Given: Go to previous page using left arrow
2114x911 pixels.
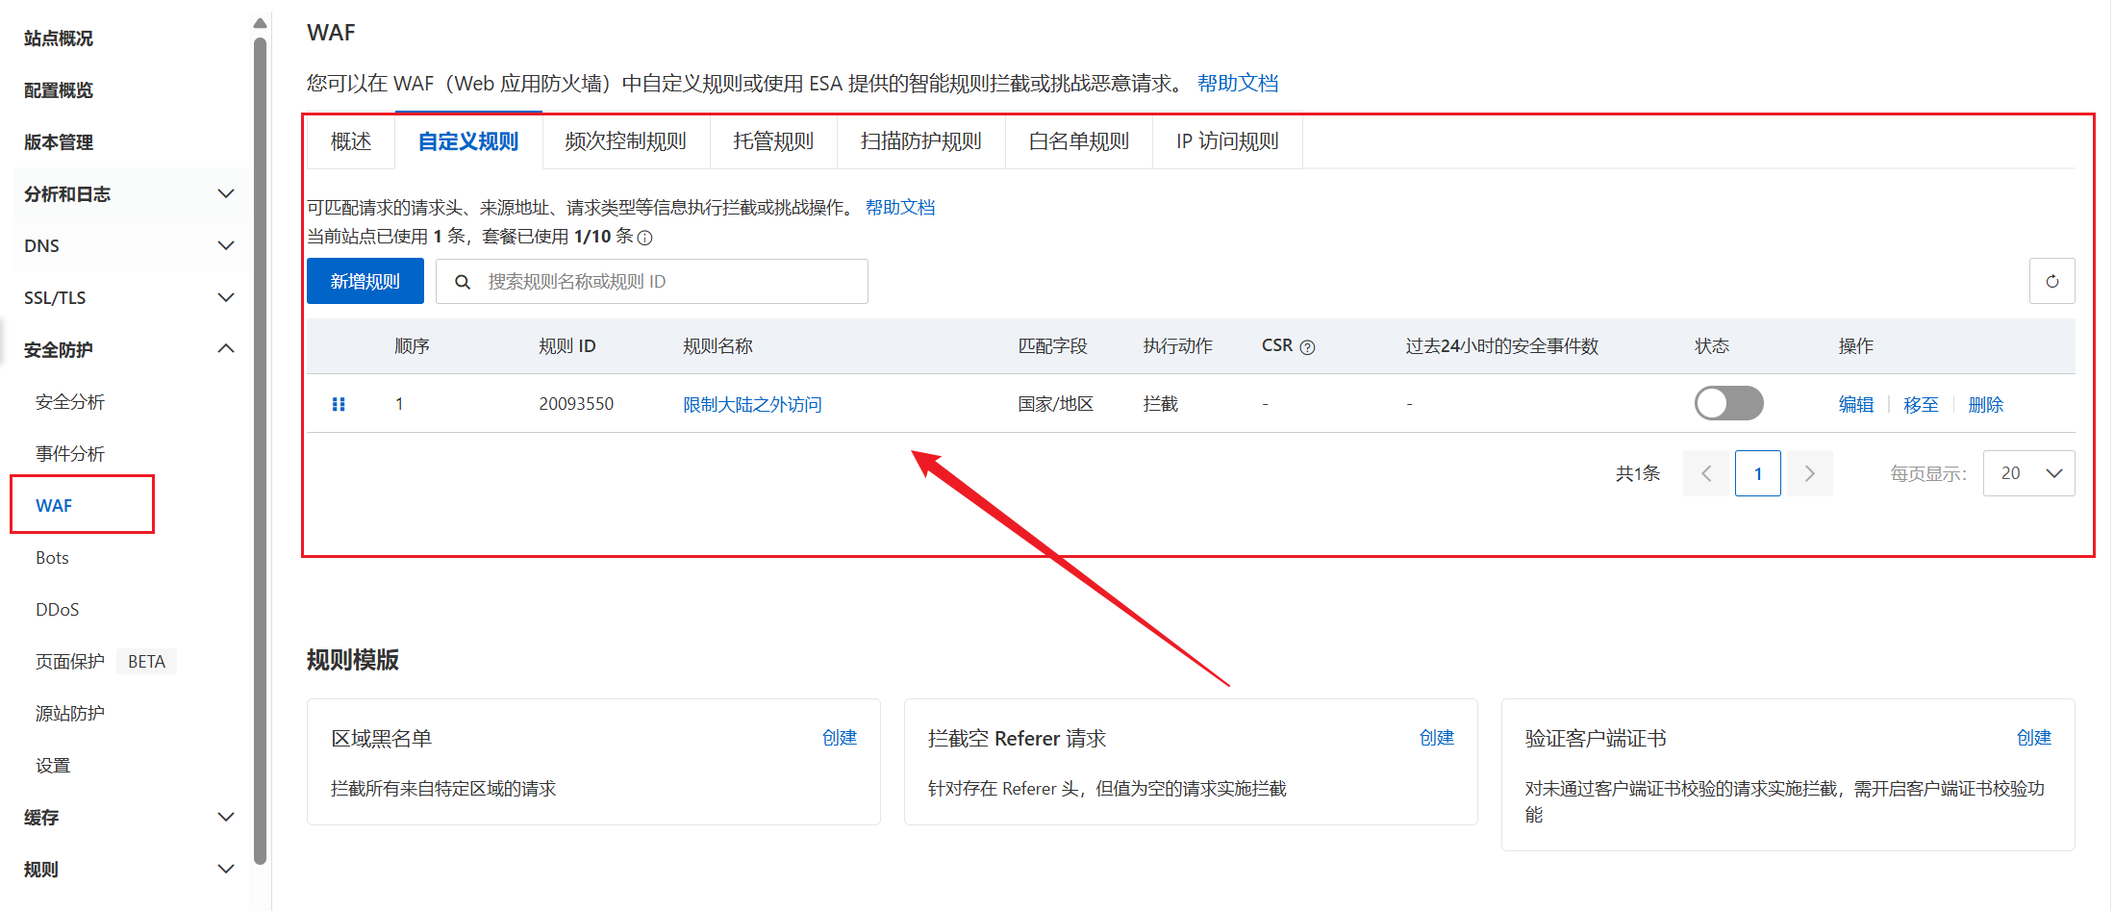Looking at the screenshot, I should 1706,473.
